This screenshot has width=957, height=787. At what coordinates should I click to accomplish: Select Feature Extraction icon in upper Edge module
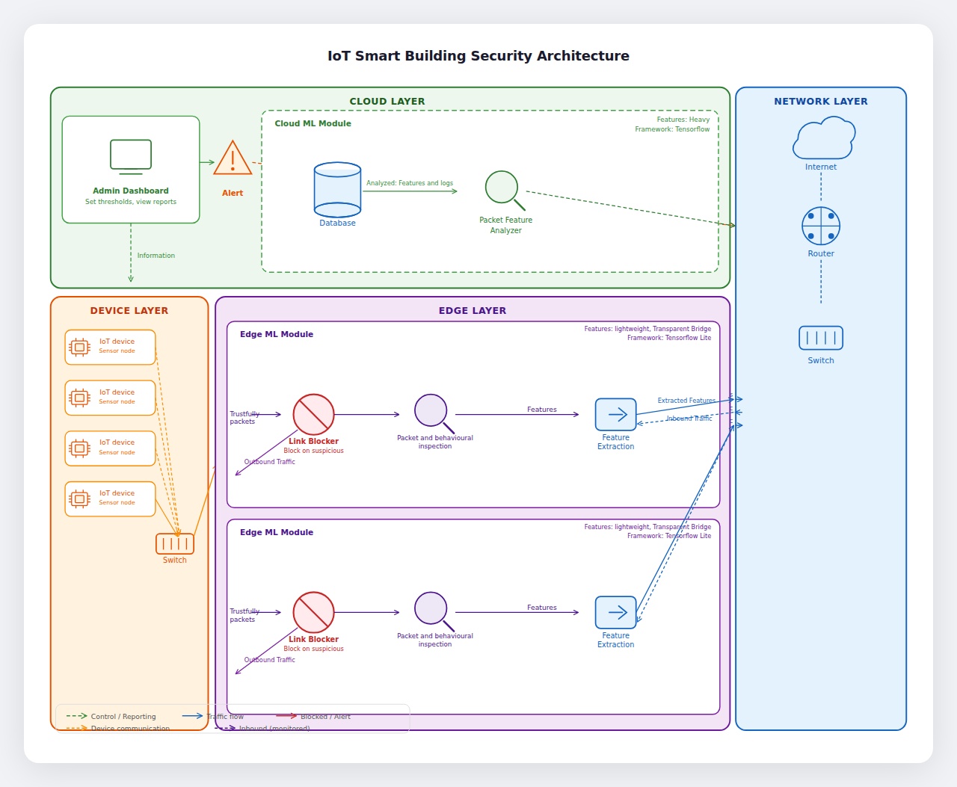tap(616, 415)
